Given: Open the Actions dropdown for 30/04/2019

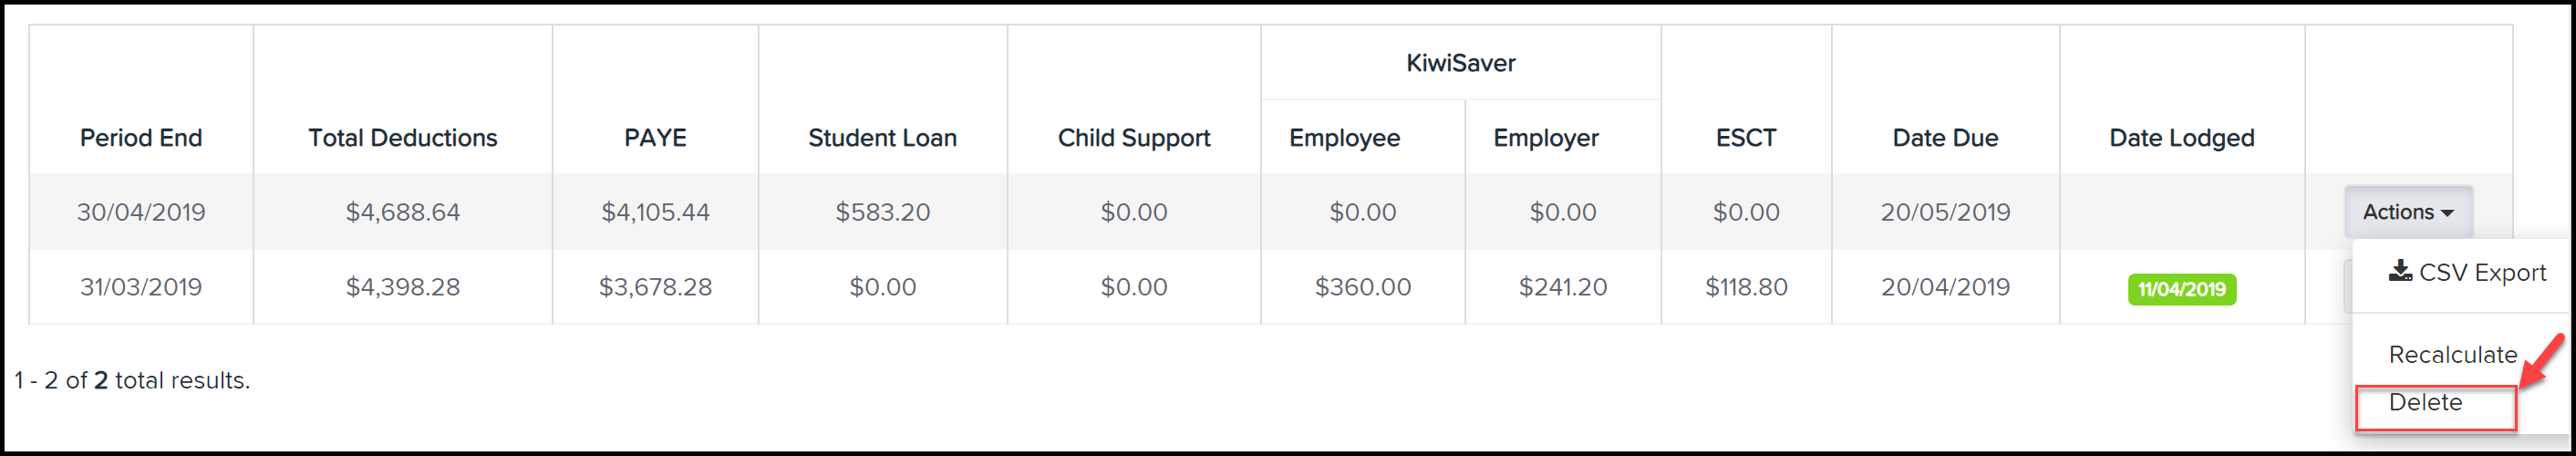Looking at the screenshot, I should (x=2408, y=212).
